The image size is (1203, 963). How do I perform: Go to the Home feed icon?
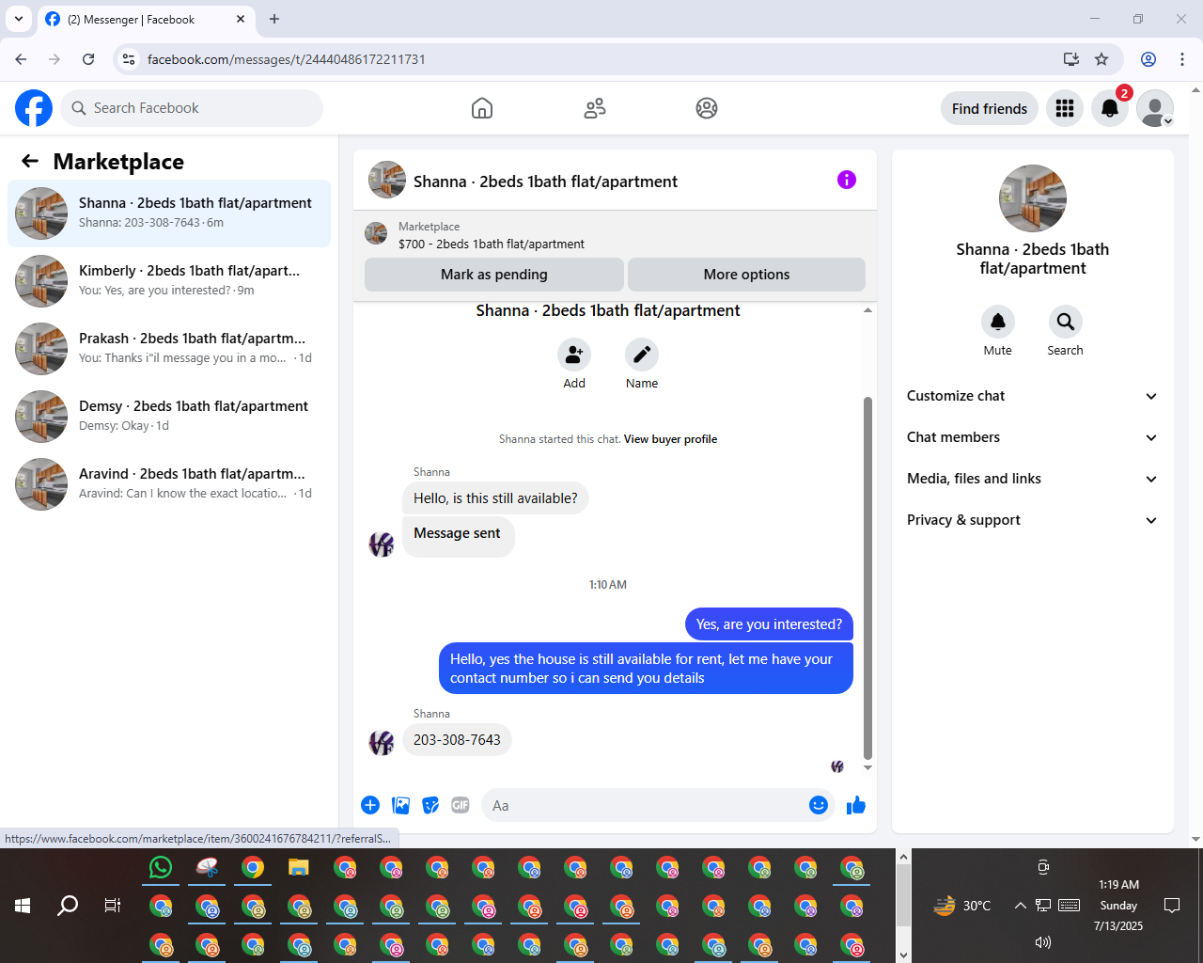tap(482, 108)
